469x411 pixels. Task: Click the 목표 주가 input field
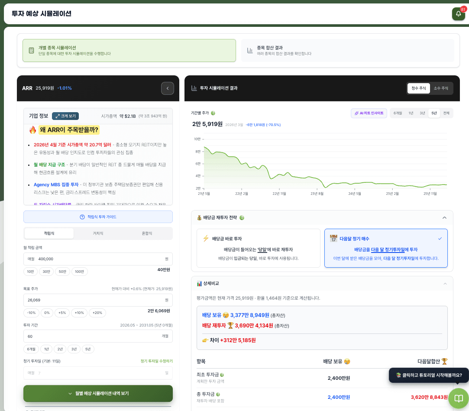pyautogui.click(x=98, y=300)
